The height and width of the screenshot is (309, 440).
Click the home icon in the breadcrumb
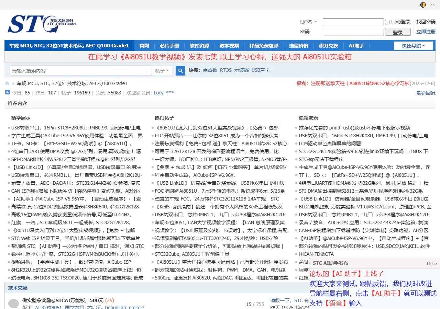point(7,83)
